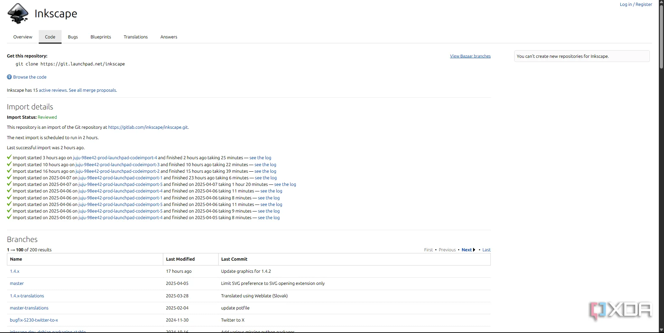Click the info icon beside Browse the code
Image resolution: width=664 pixels, height=333 pixels.
(9, 77)
